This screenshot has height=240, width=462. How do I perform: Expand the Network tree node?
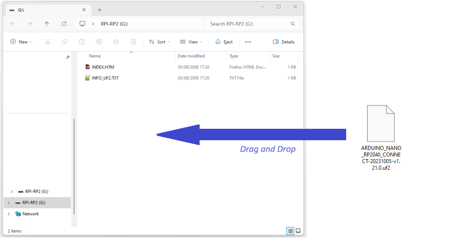tap(9, 214)
